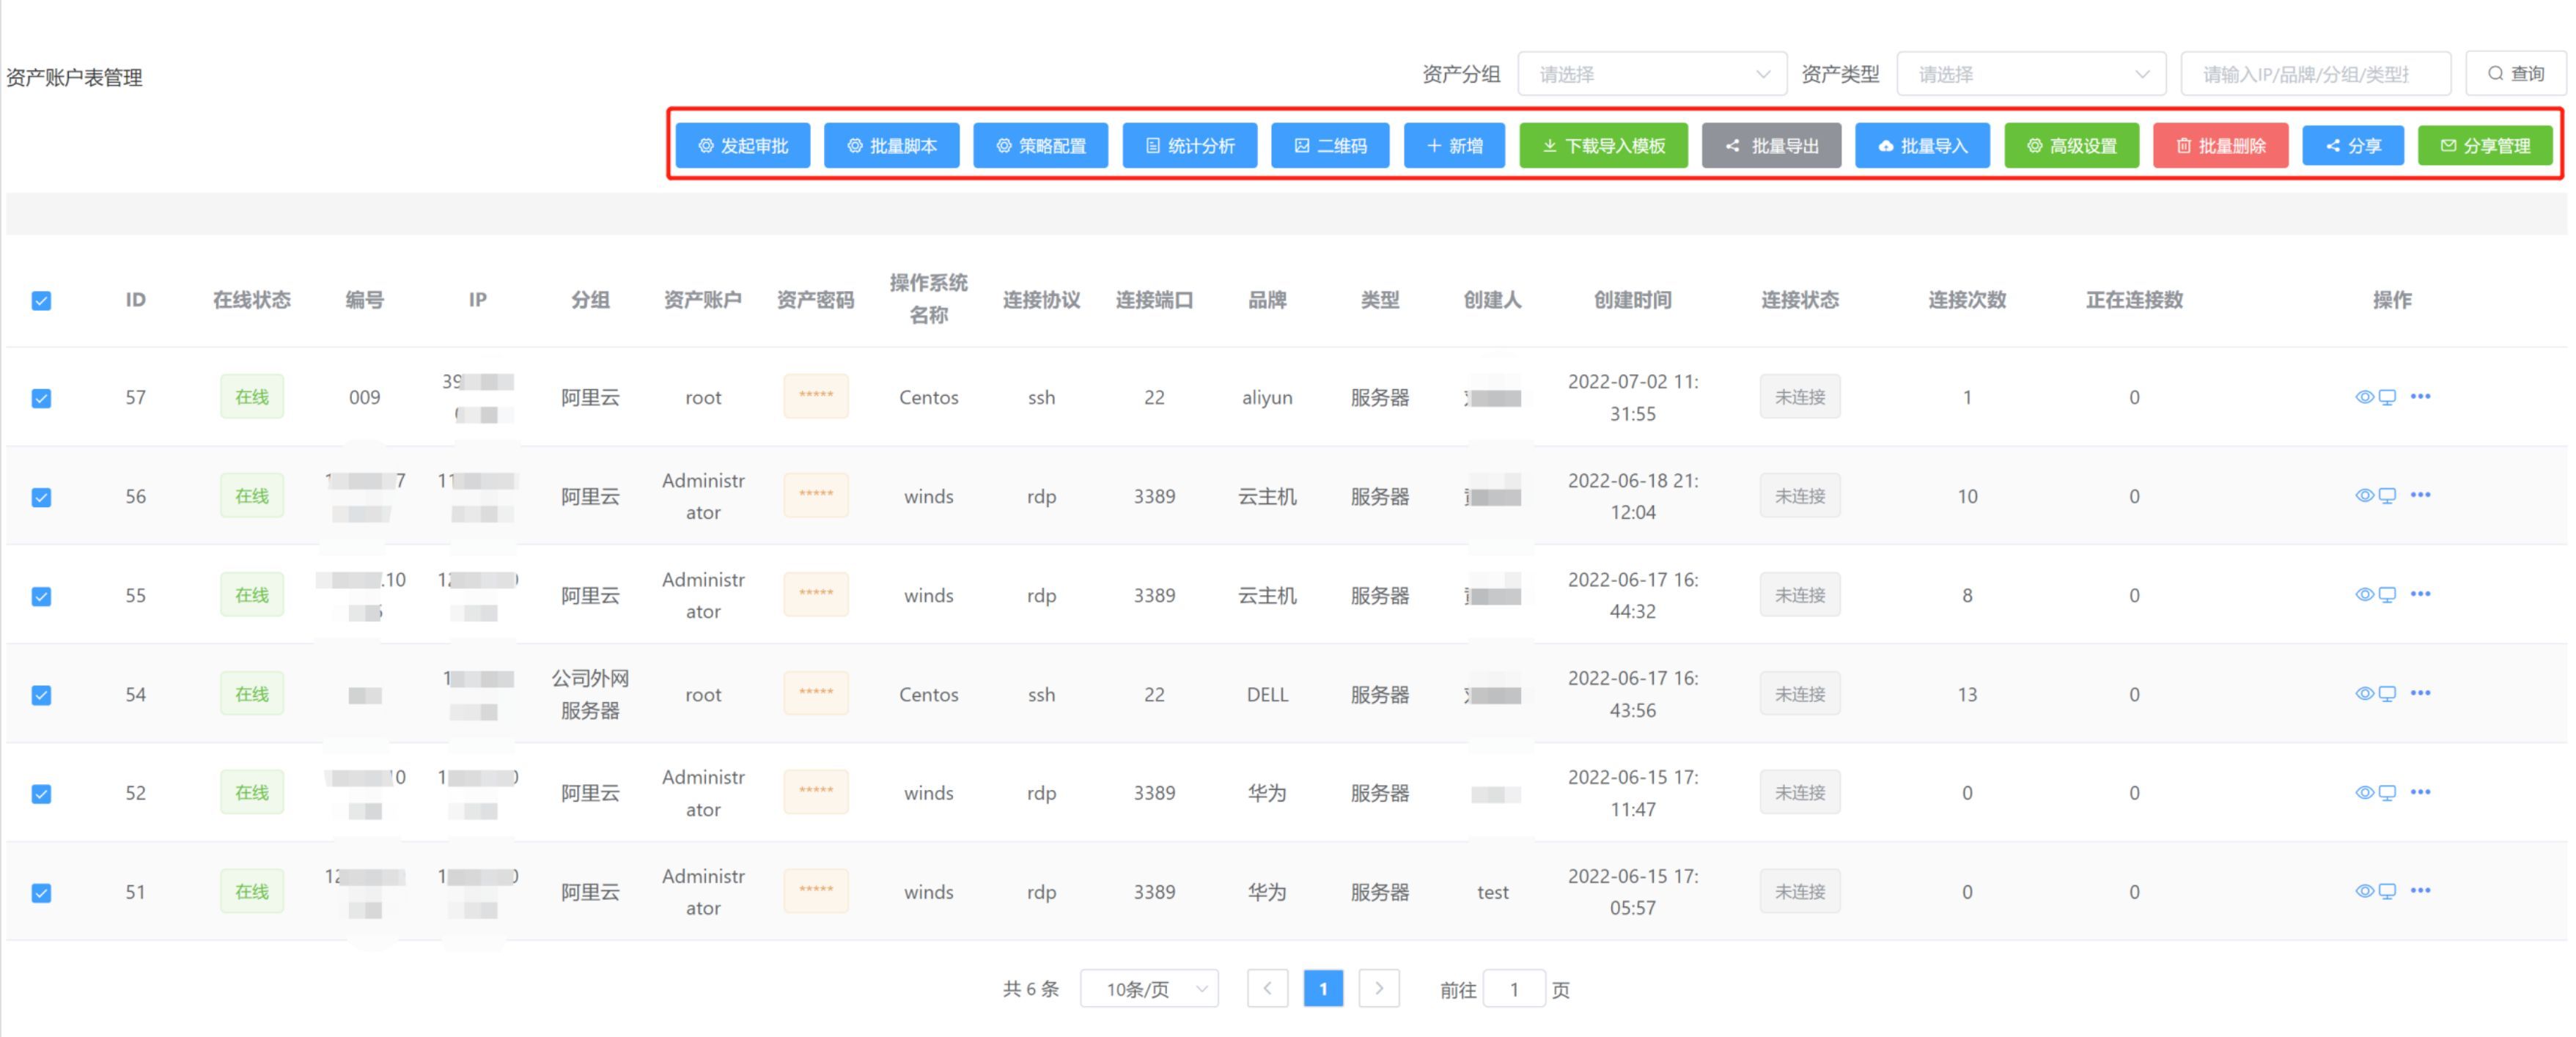Open the 10条/页 page size dropdown
Viewport: 2576px width, 1037px height.
tap(1149, 988)
